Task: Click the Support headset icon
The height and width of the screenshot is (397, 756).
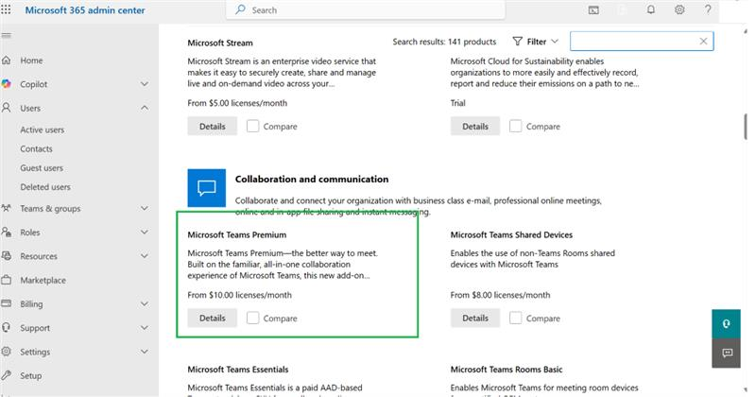Action: point(7,328)
